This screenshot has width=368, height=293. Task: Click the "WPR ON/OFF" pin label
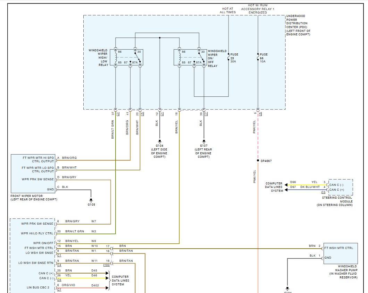click(43, 243)
